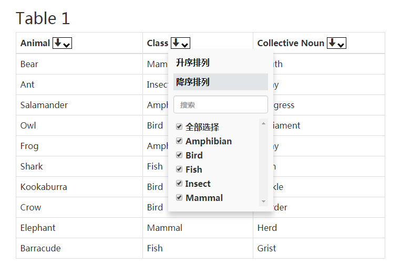Click the Kookaburra table cell
This screenshot has height=276, width=401.
44,187
